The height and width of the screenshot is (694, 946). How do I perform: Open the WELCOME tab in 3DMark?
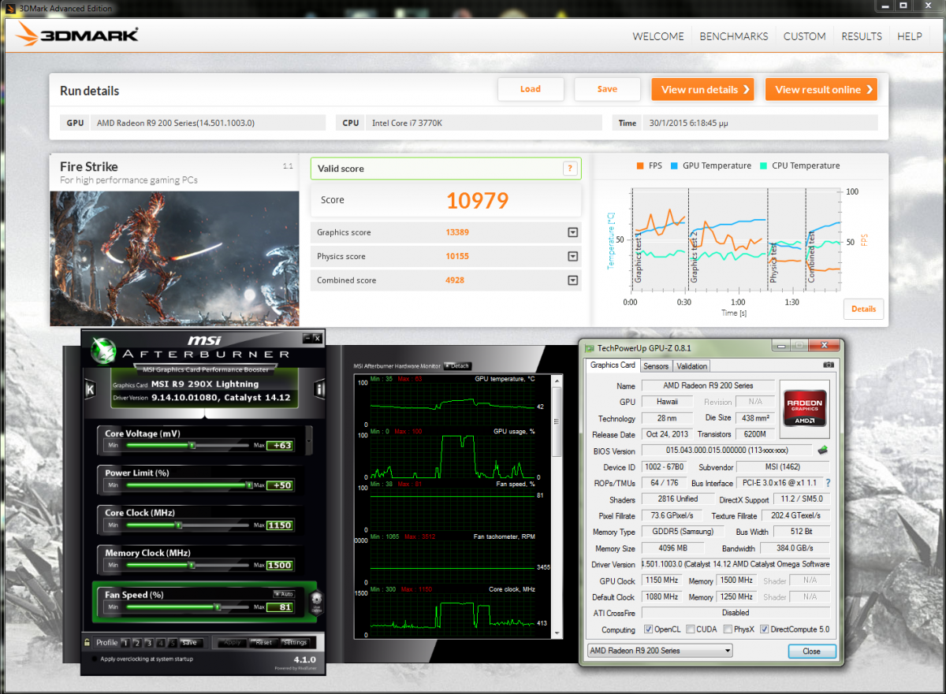658,36
